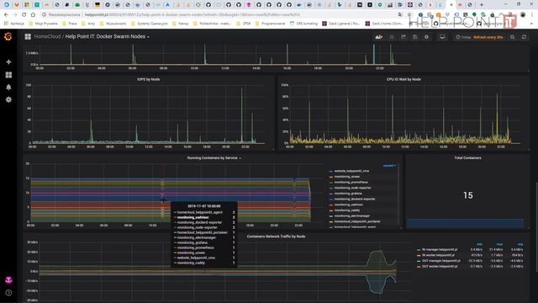Sort legend by the current column header
The height and width of the screenshot is (303, 538).
[x=389, y=166]
